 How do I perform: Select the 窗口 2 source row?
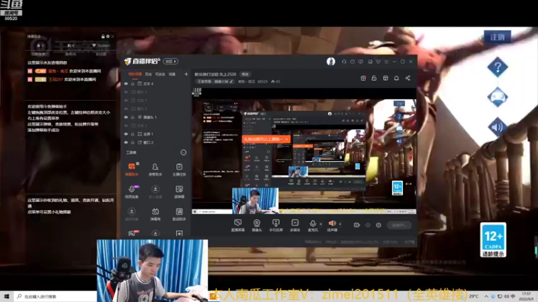(x=155, y=142)
